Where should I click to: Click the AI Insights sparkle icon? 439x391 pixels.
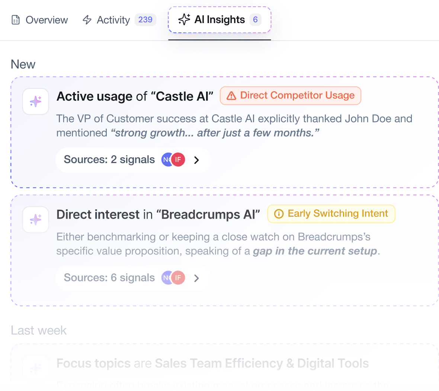(184, 19)
